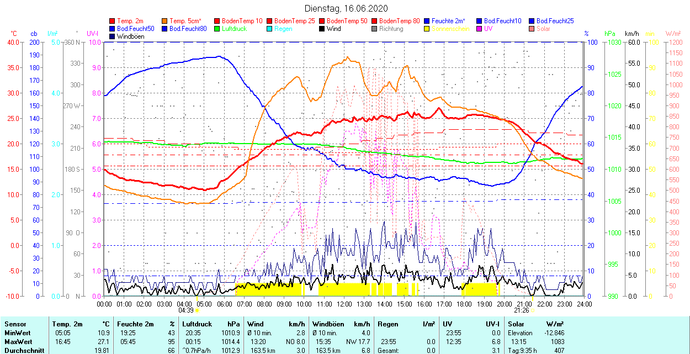Click the maximum temperature value 27.1
690x354 pixels.
(104, 342)
